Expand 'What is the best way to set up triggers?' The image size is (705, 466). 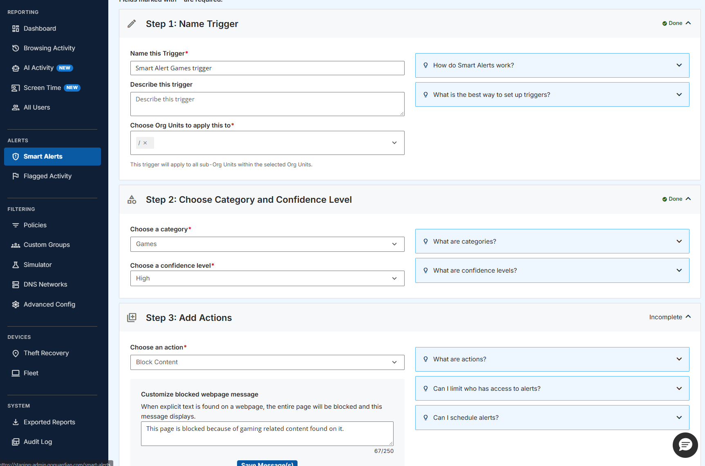(552, 94)
